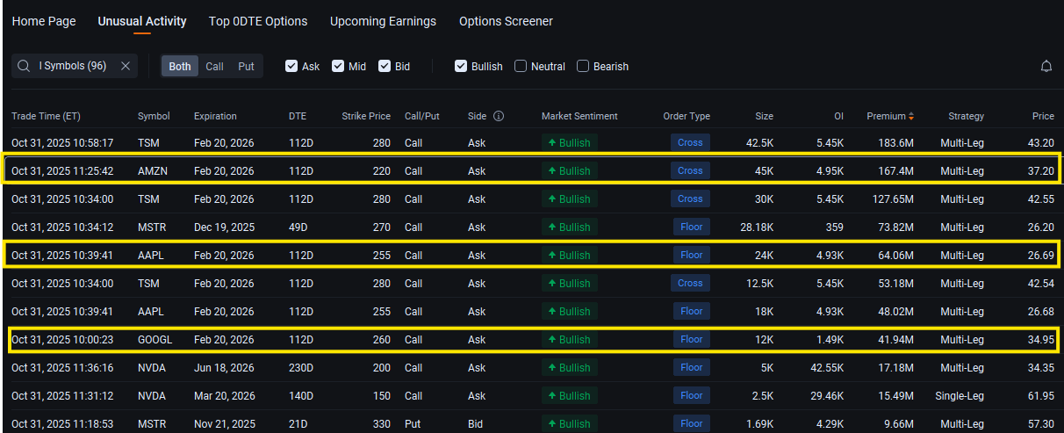This screenshot has height=433, width=1064.
Task: Click the Bullish badge in the 73.82M row
Action: pos(569,227)
